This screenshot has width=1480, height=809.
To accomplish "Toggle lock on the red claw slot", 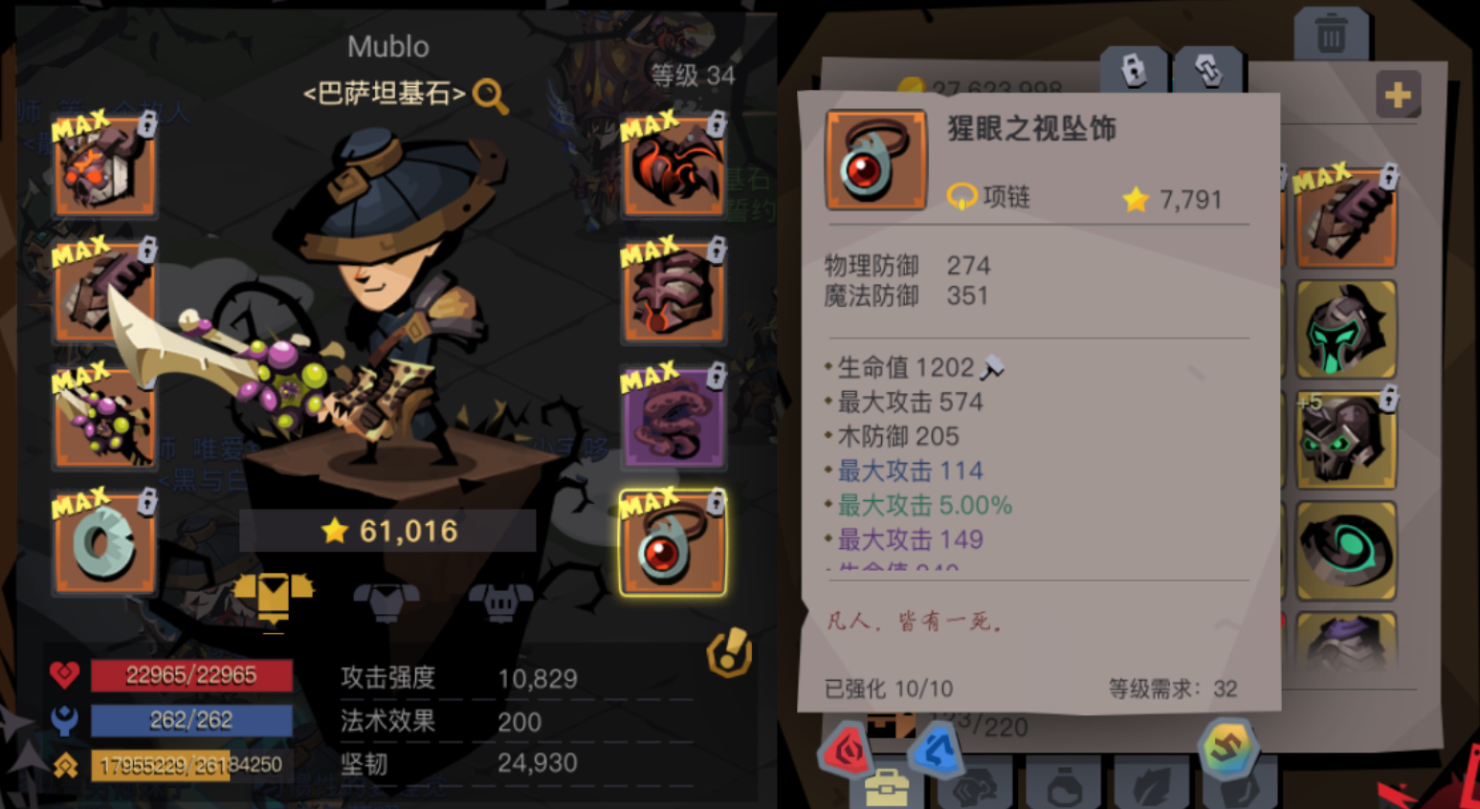I will (717, 124).
